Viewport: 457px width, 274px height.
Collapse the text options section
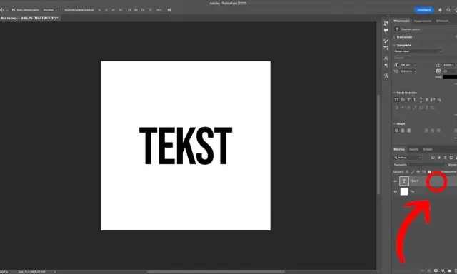tap(394, 93)
